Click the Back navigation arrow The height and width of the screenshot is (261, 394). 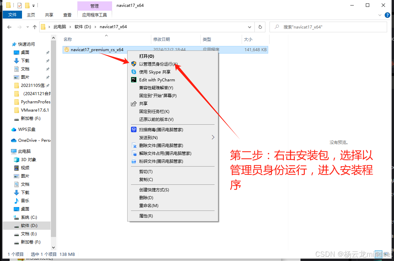point(9,27)
